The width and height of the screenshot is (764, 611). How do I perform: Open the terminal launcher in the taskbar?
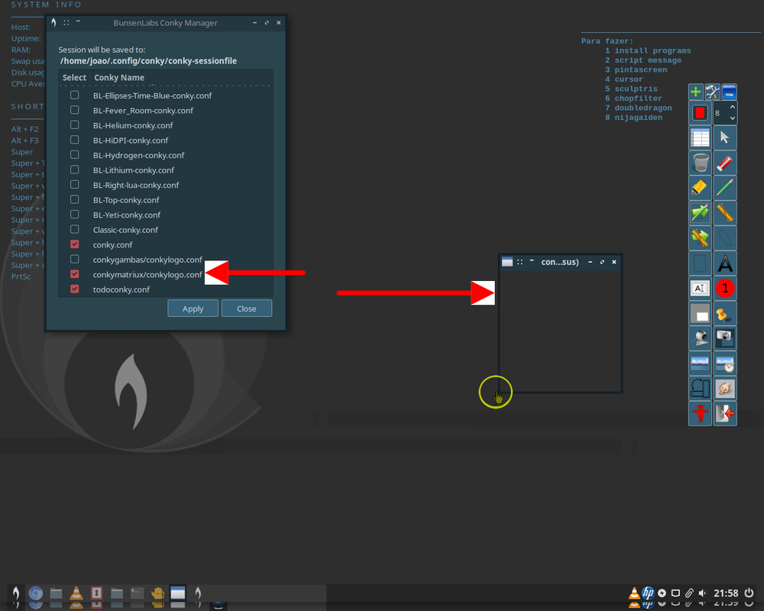(137, 593)
